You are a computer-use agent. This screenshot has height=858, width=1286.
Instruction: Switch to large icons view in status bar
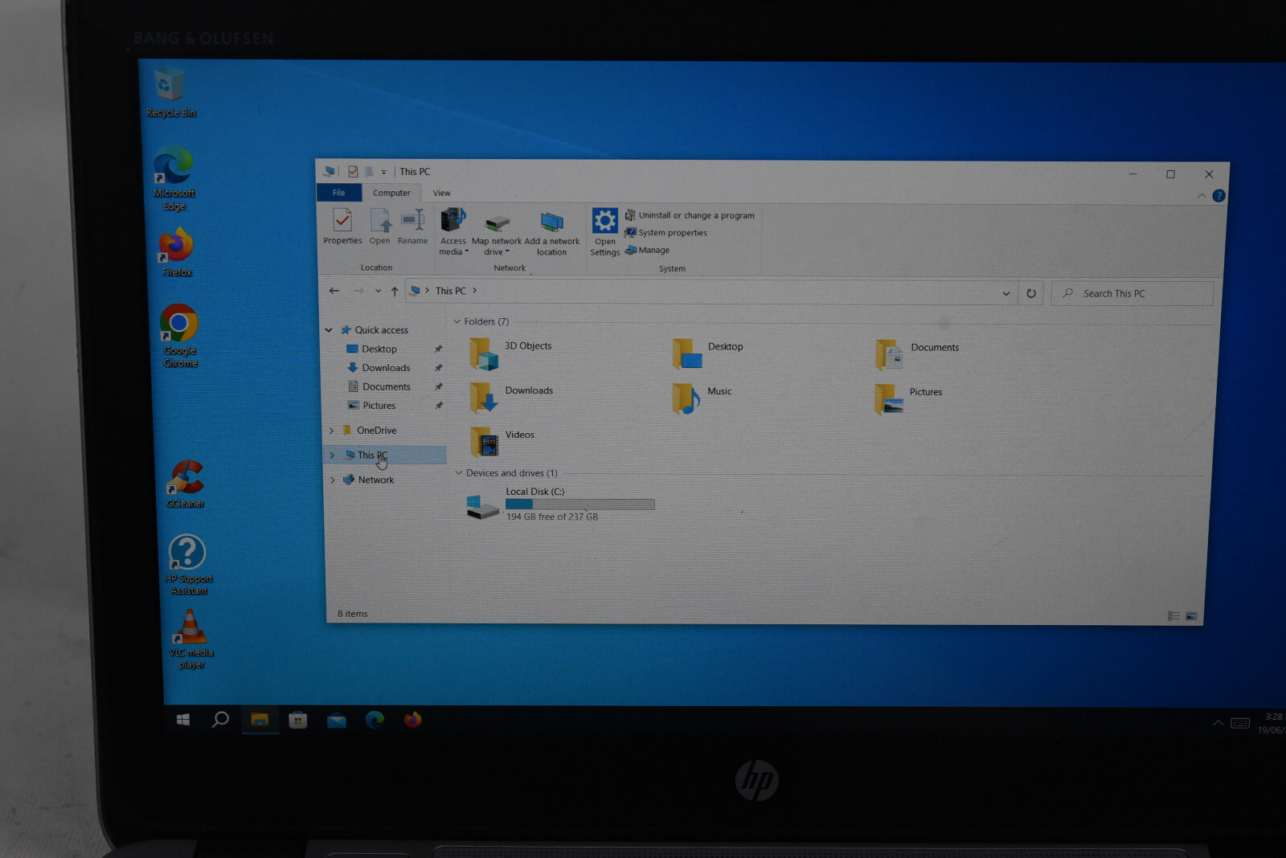pos(1191,616)
